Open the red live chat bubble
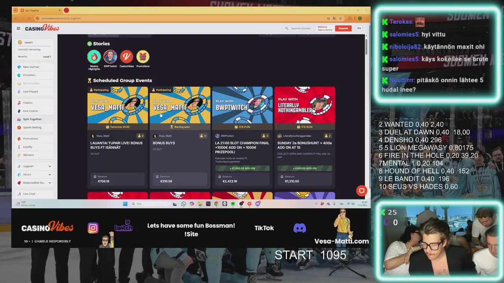The width and height of the screenshot is (504, 283). pyautogui.click(x=361, y=191)
